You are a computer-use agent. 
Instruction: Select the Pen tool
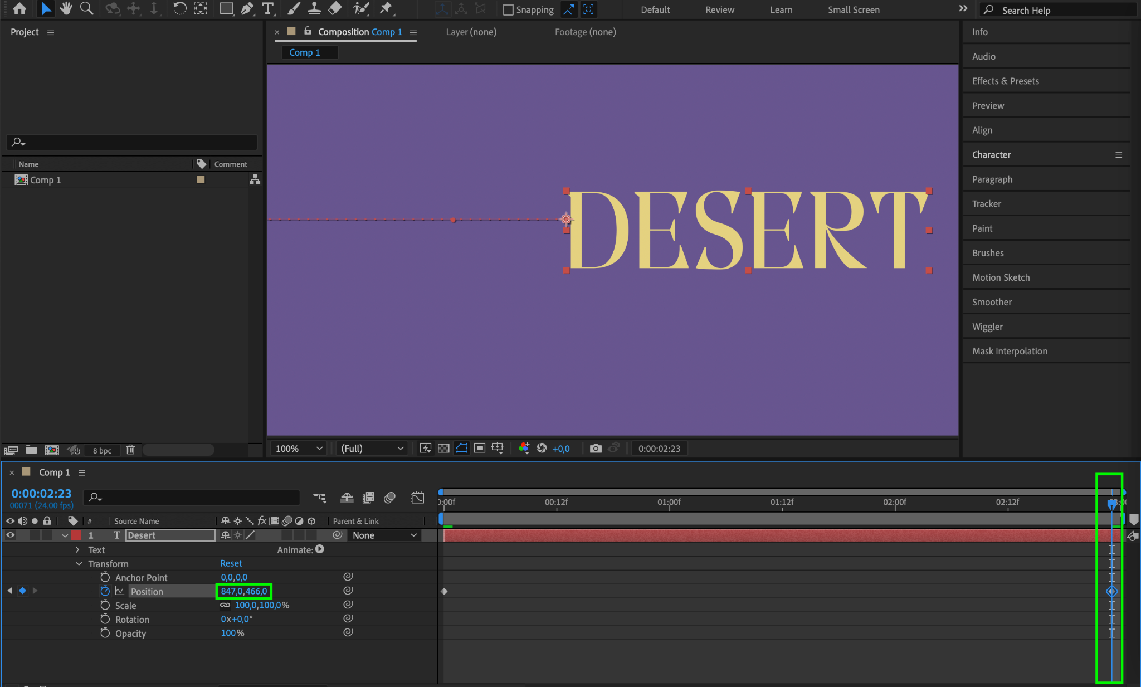pos(247,8)
